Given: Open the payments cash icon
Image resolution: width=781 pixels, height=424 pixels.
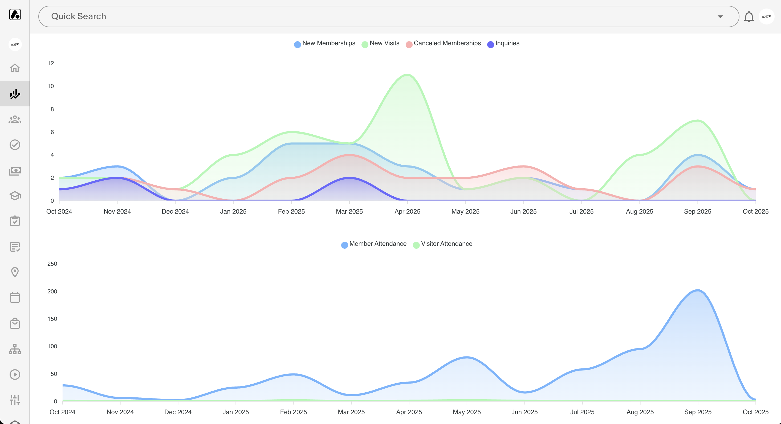Looking at the screenshot, I should coord(15,171).
